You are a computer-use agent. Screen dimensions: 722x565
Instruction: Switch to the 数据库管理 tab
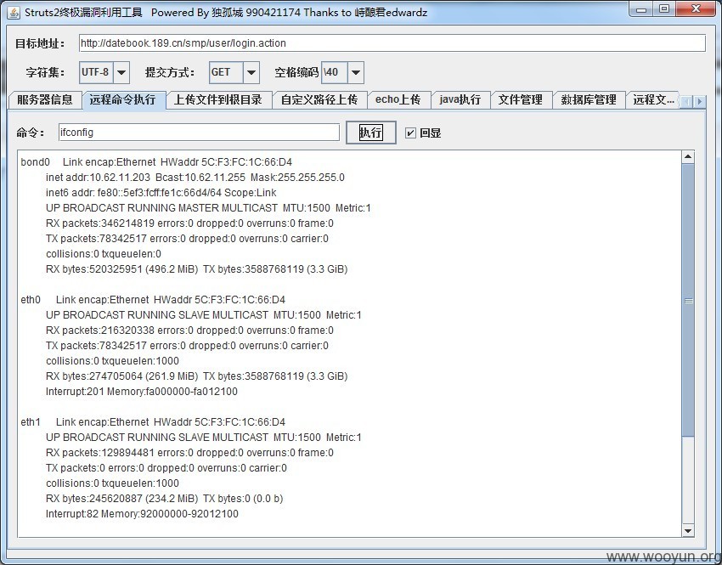tap(589, 99)
